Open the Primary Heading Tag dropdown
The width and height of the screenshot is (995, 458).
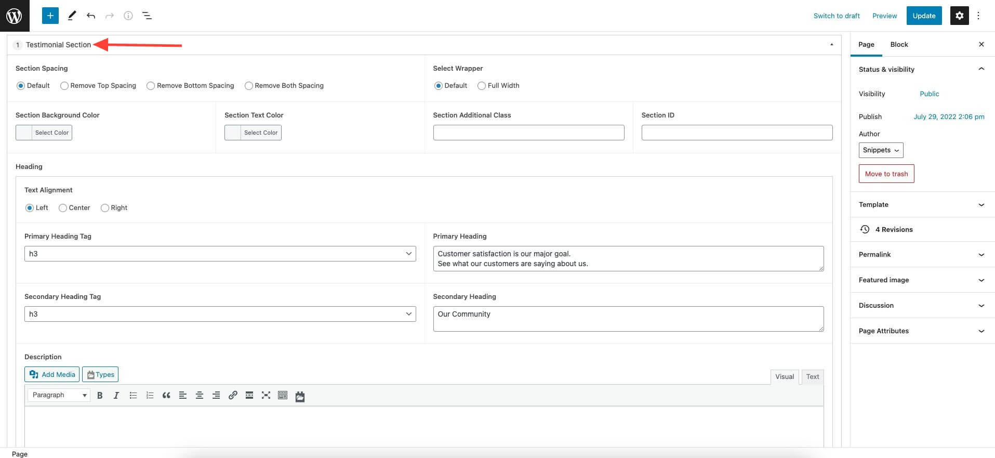click(220, 254)
